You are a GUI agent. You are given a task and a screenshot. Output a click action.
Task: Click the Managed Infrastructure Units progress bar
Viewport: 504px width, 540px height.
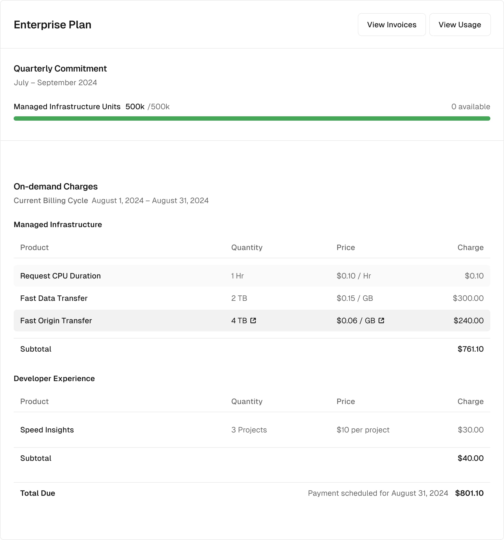252,118
